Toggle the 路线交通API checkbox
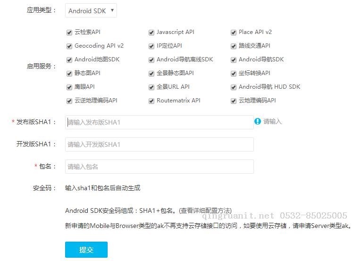Screen dimensions: 353x261 [x=234, y=46]
